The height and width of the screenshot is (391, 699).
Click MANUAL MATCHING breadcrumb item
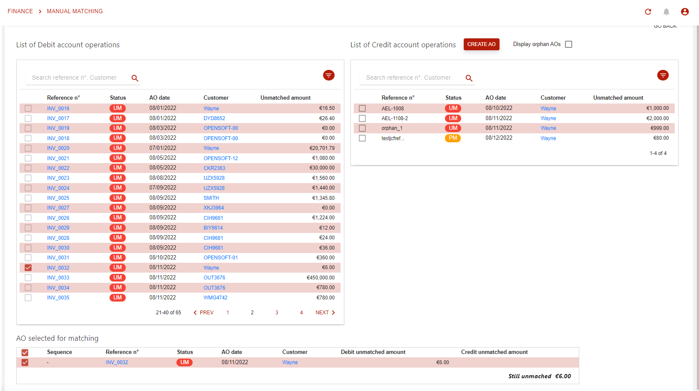pyautogui.click(x=75, y=11)
